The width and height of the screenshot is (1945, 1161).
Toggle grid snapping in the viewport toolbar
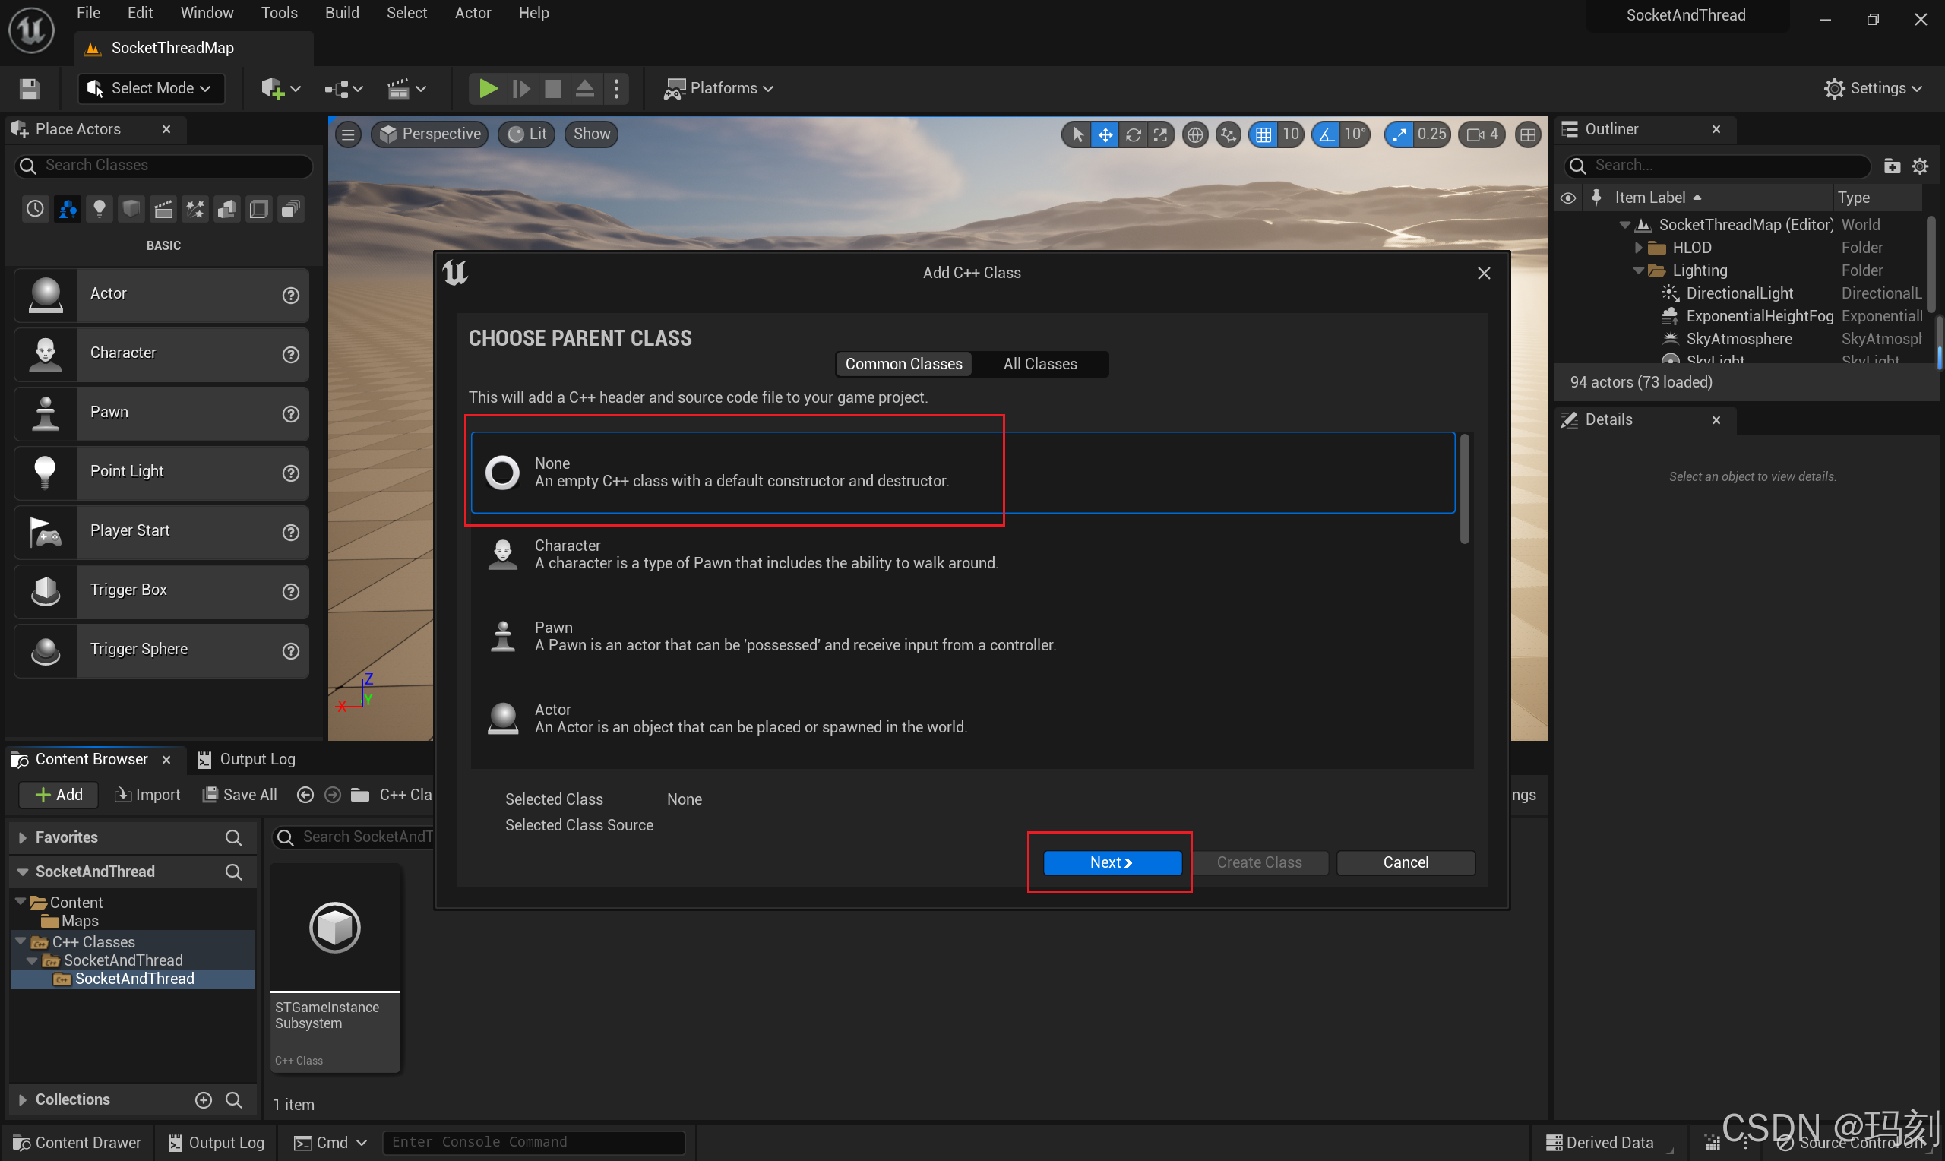(1262, 134)
